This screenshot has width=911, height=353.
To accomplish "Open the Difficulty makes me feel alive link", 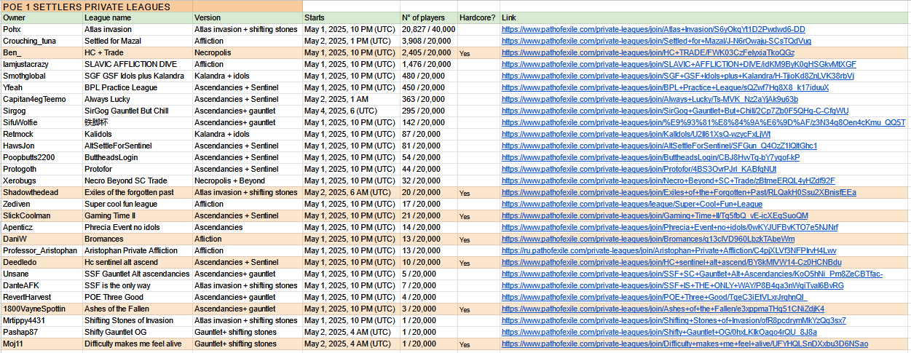I will (685, 344).
